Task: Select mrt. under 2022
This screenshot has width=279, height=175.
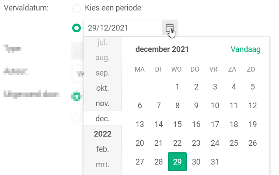Action: point(102,165)
